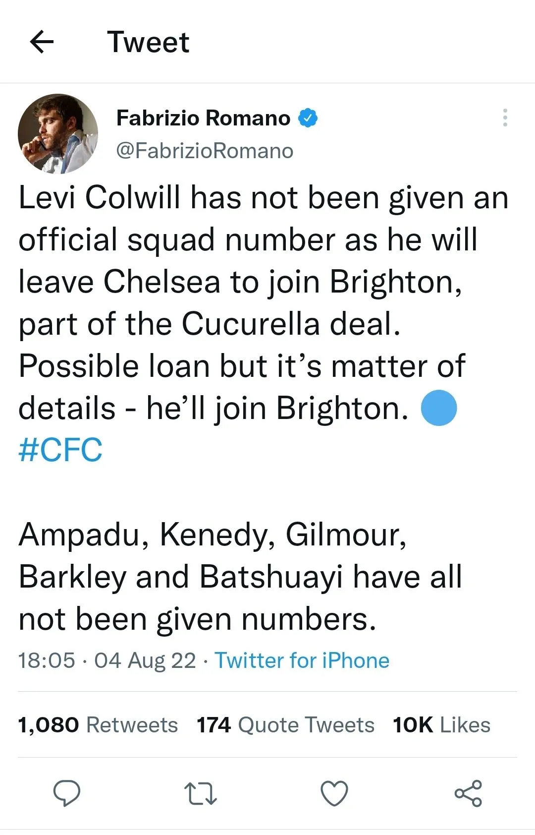535x835 pixels.
Task: Open the #CFC hashtag link
Action: click(60, 450)
